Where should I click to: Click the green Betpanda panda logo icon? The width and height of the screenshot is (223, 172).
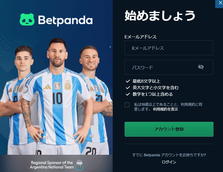point(27,20)
